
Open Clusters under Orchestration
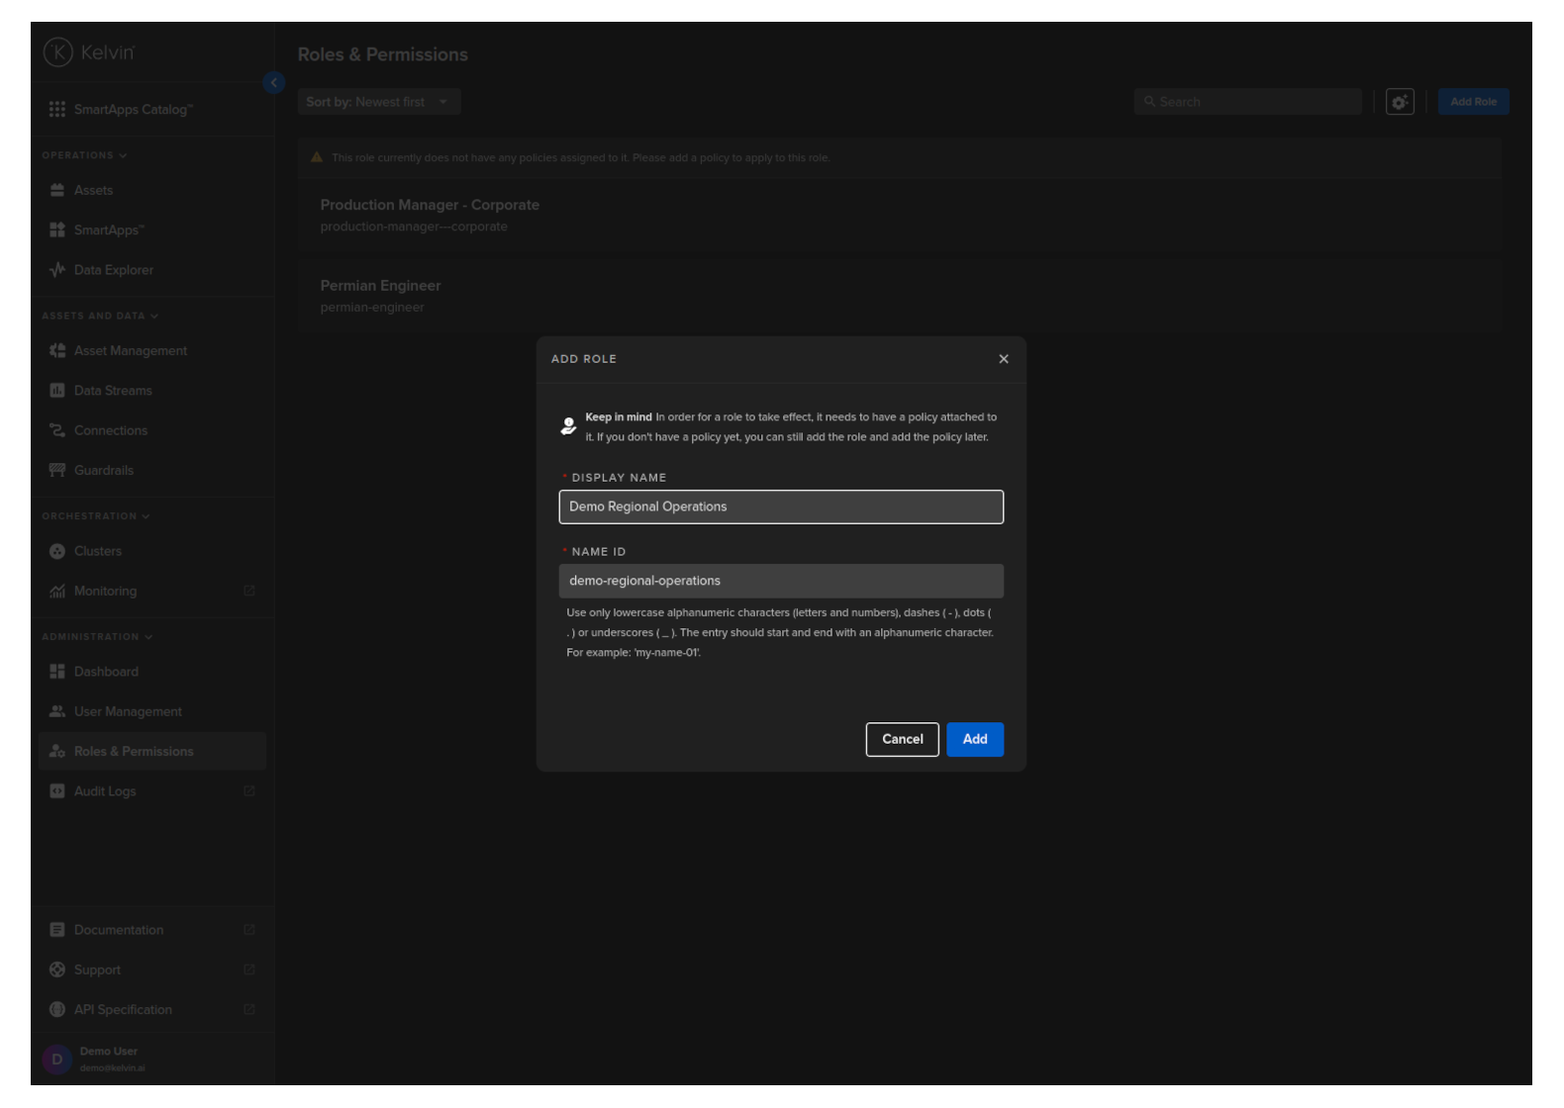[x=97, y=551]
